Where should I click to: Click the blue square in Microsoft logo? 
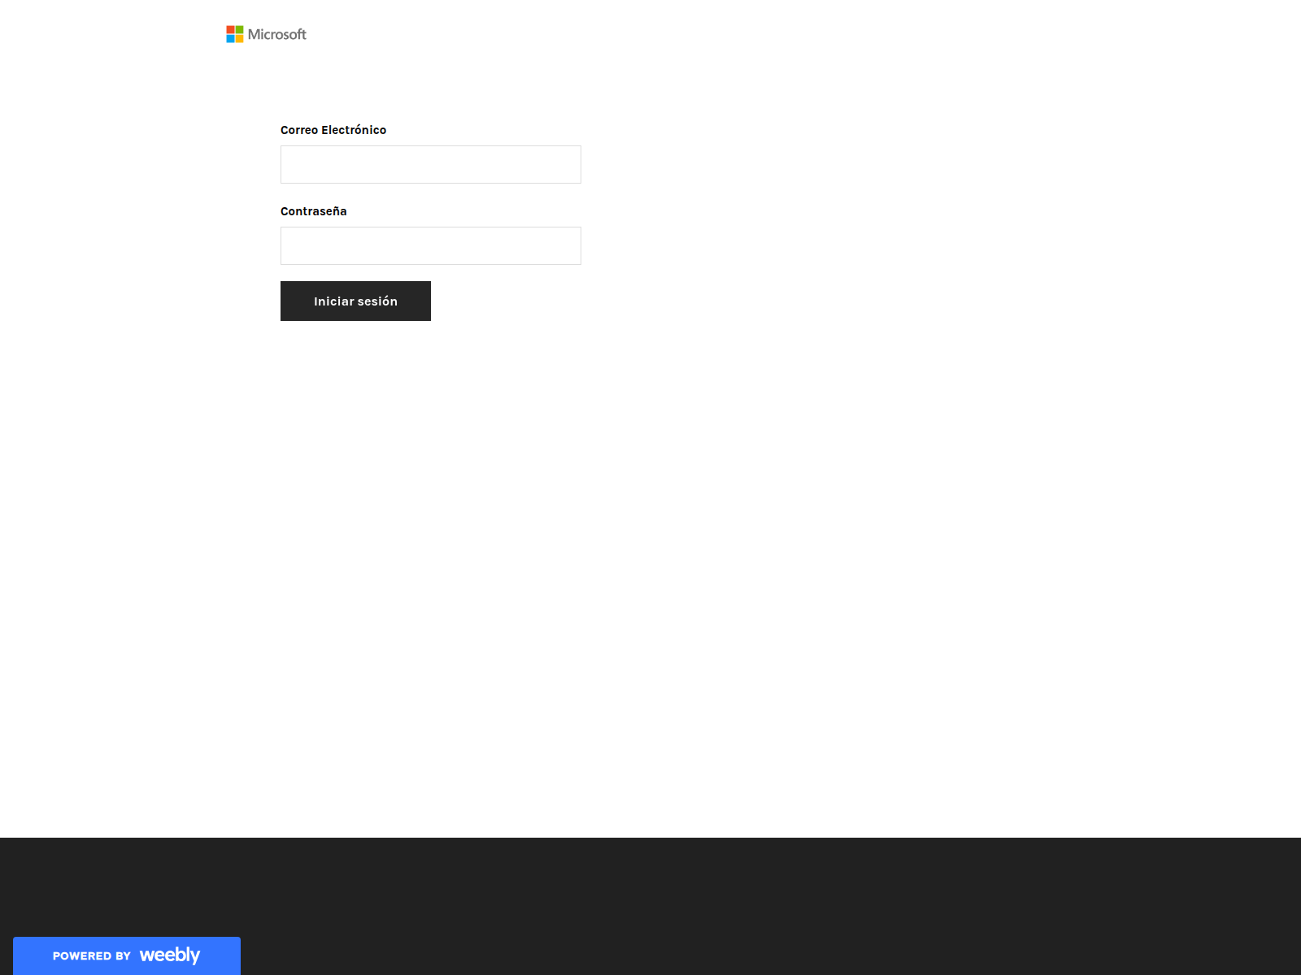click(231, 38)
